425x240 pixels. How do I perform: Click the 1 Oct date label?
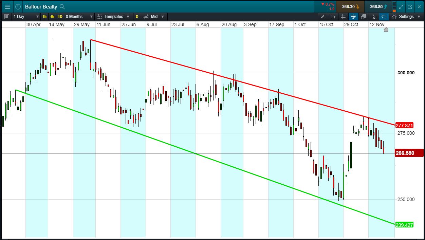(x=300, y=24)
